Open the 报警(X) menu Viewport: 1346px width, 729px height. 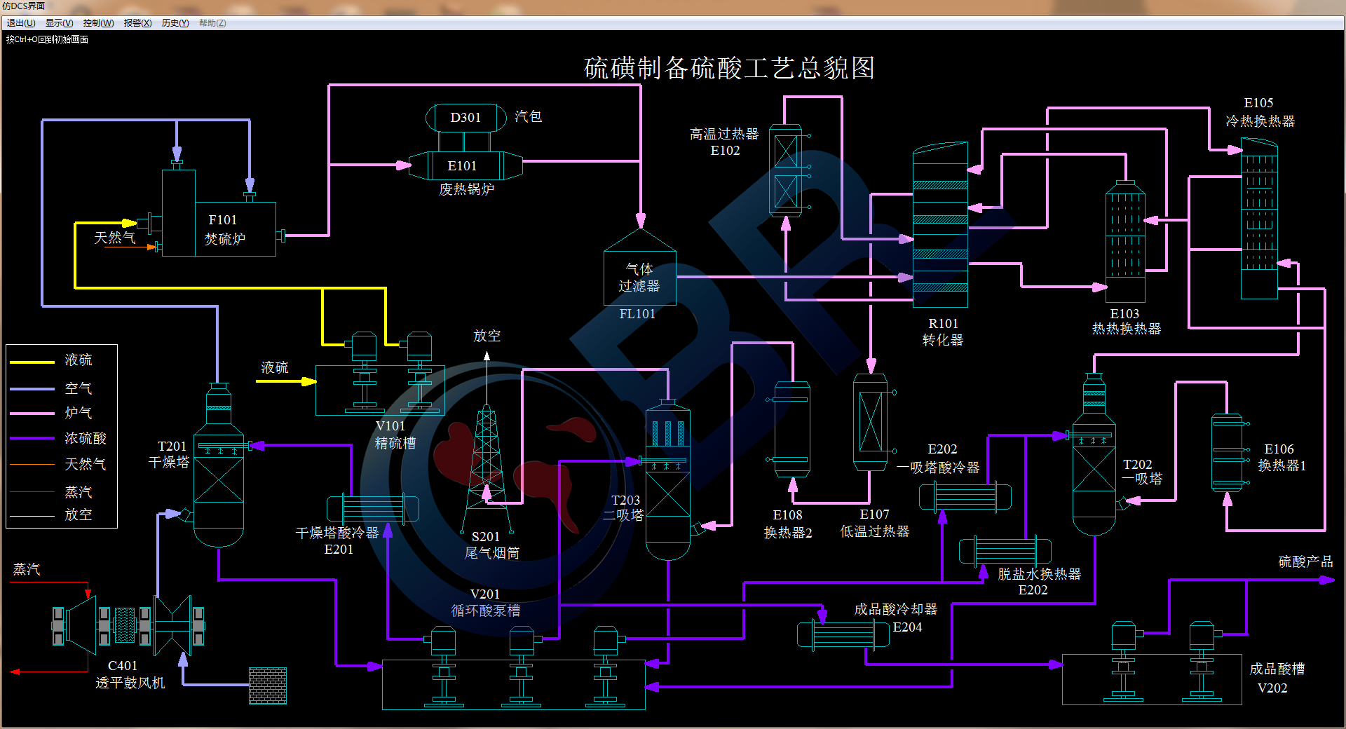tap(137, 23)
